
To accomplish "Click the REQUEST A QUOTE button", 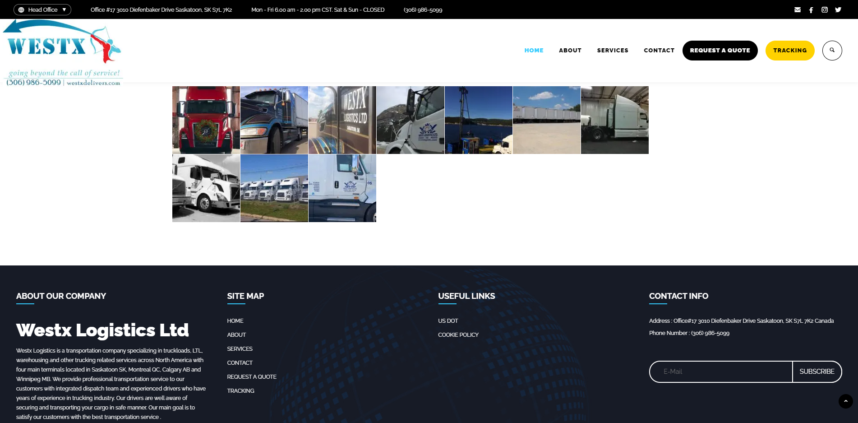I will (x=720, y=51).
